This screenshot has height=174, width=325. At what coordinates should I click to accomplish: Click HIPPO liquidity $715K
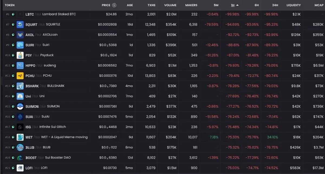point(296,66)
